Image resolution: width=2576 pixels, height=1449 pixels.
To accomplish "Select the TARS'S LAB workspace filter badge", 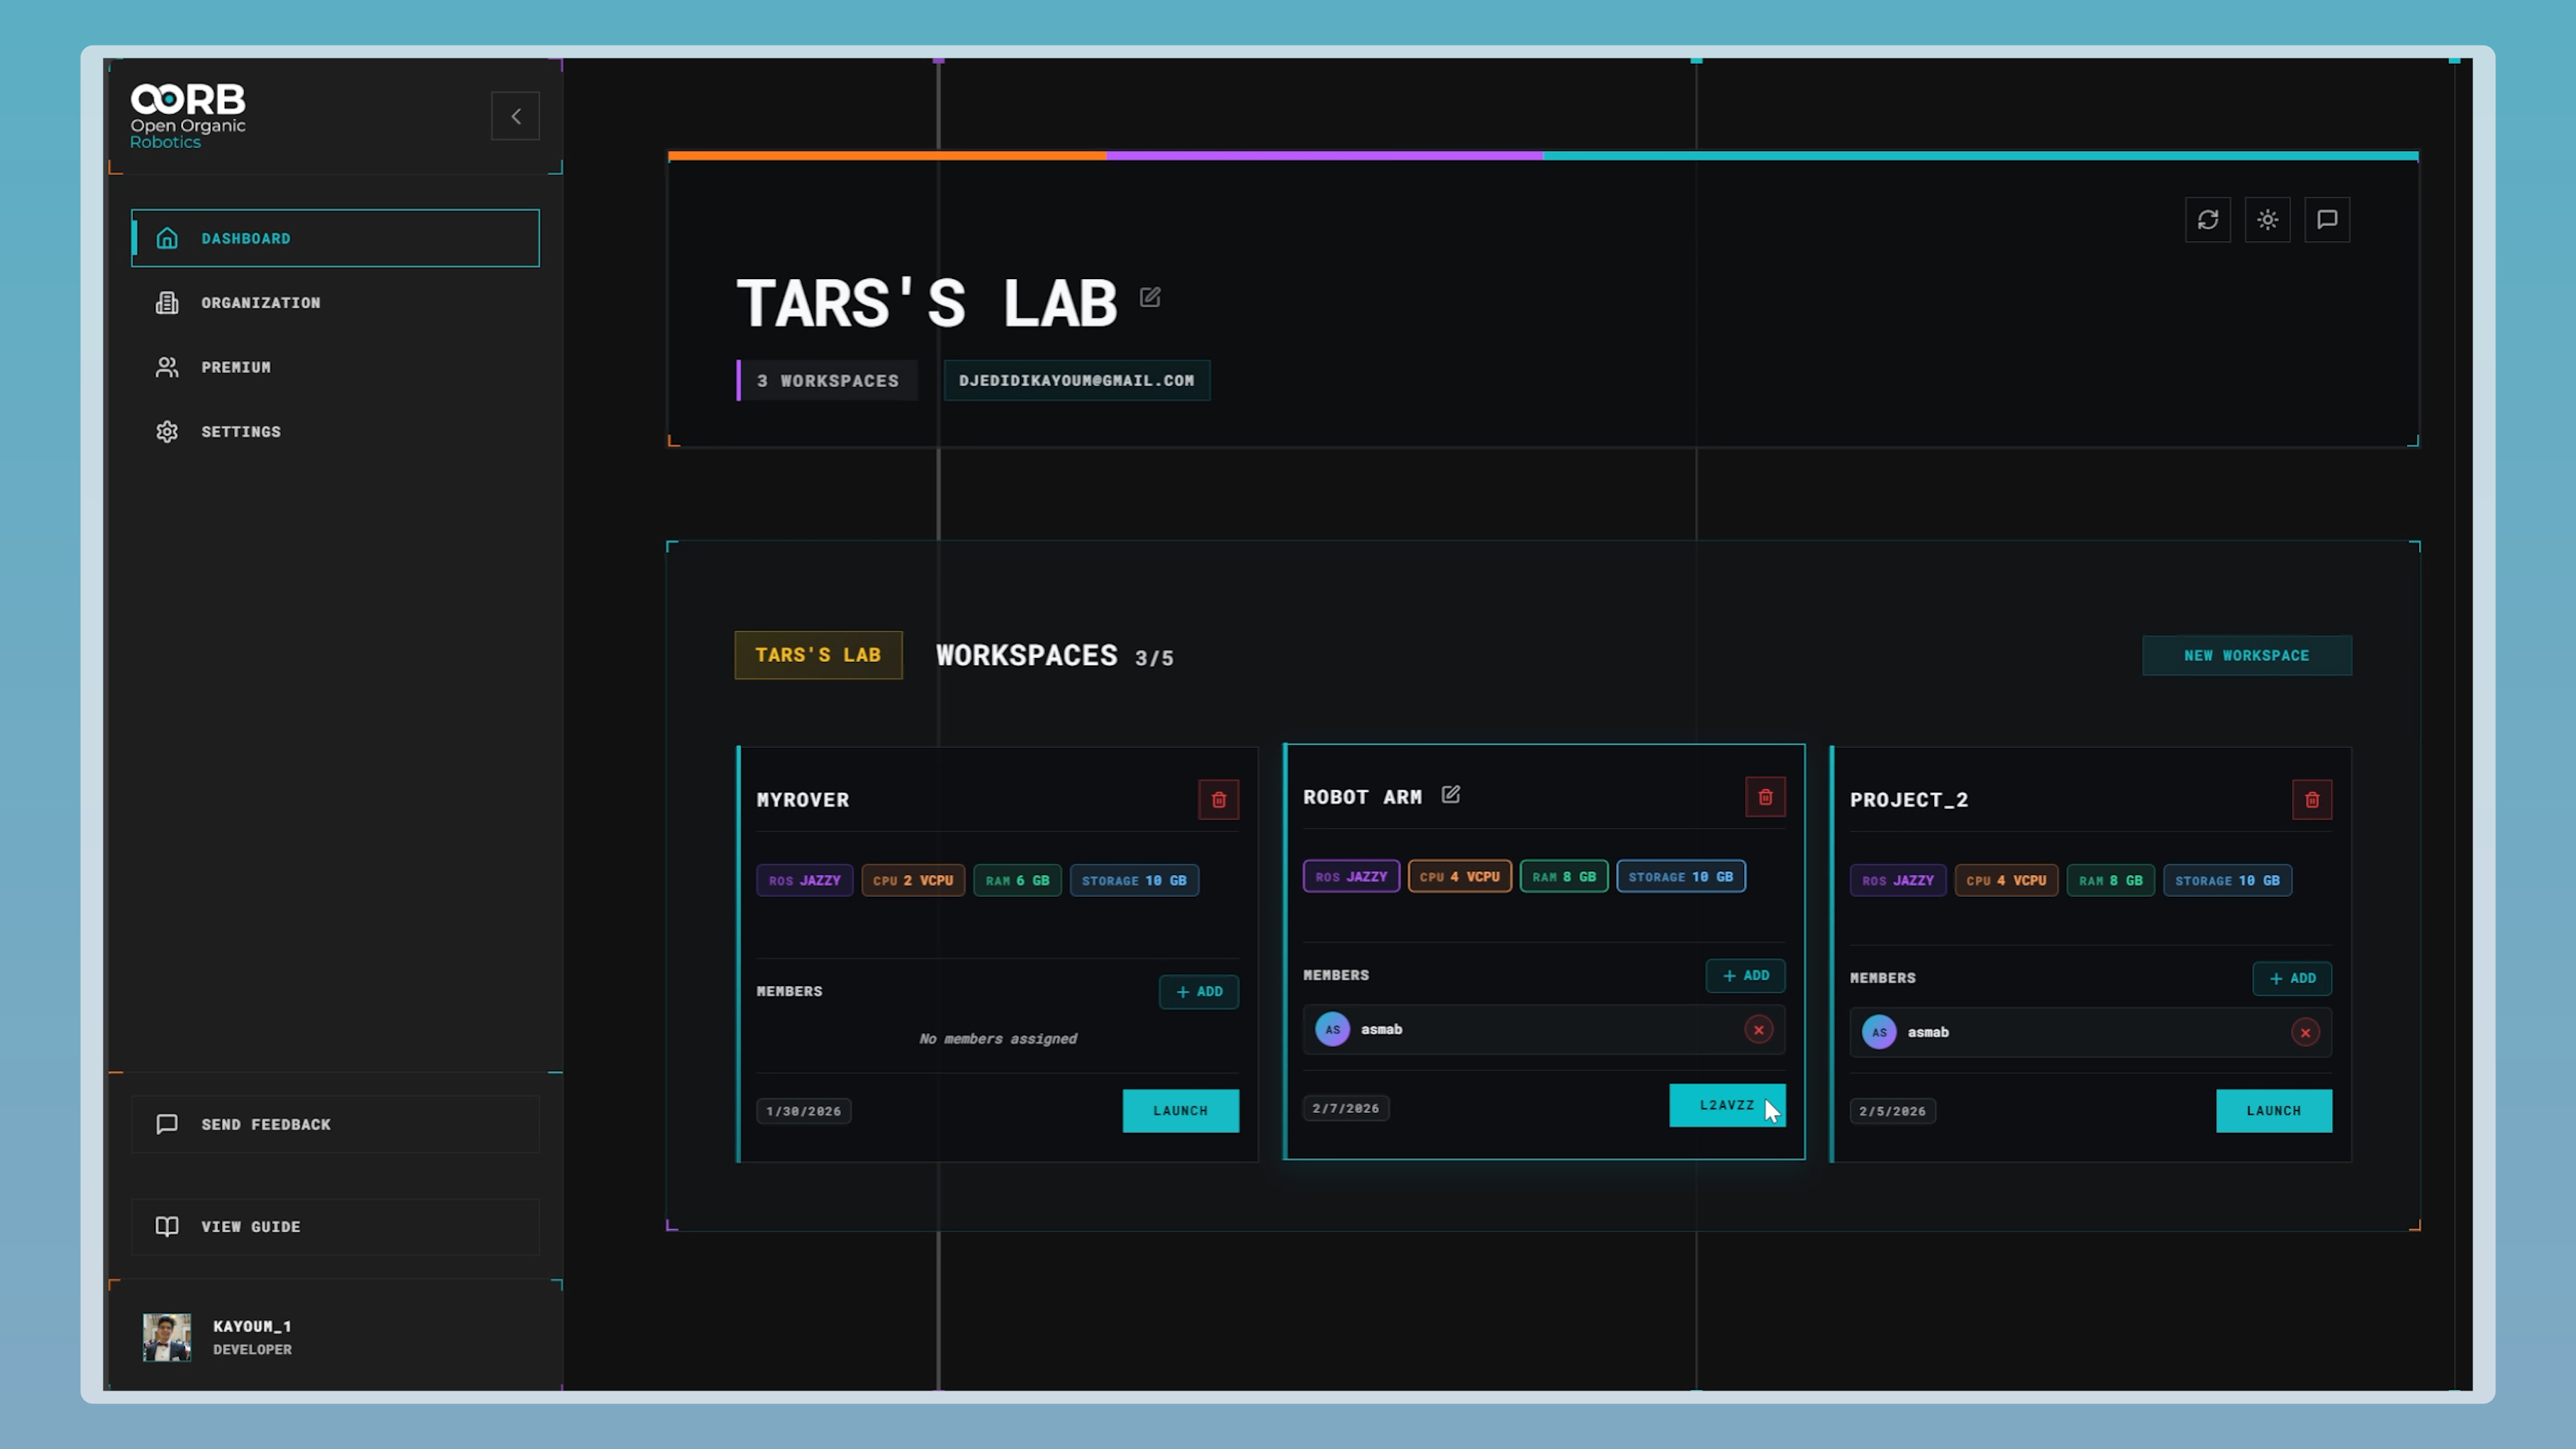I will click(818, 655).
